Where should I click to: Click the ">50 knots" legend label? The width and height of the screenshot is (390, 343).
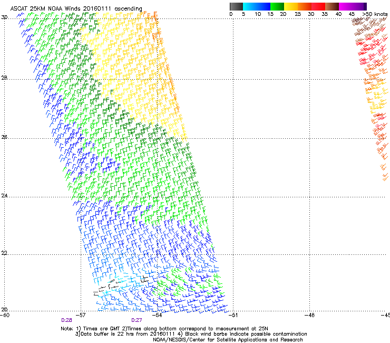(375, 14)
